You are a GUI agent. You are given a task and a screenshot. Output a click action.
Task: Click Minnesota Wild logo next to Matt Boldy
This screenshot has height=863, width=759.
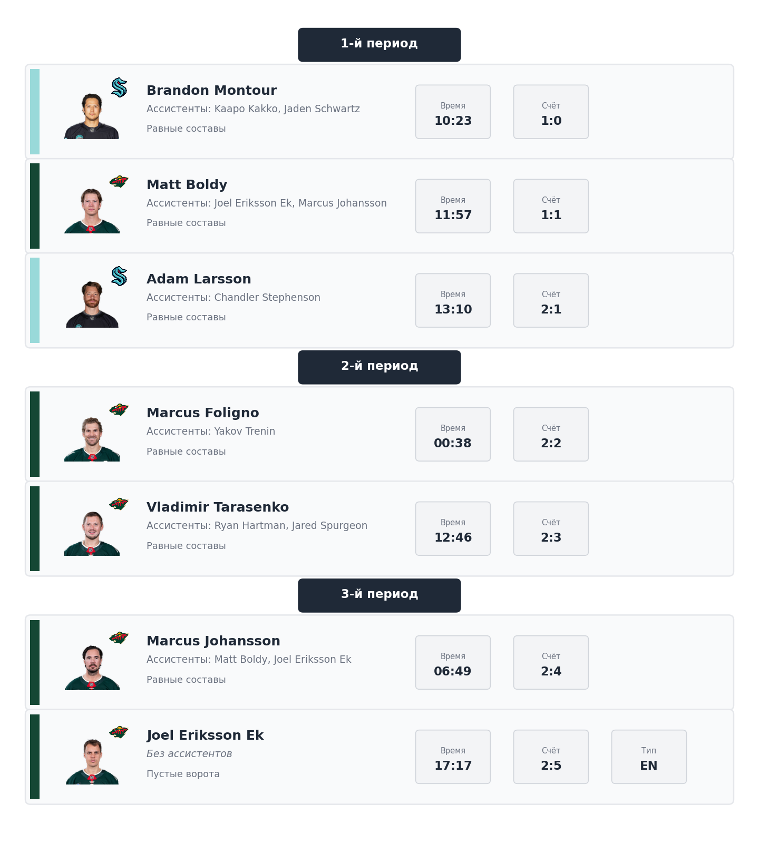coord(119,182)
